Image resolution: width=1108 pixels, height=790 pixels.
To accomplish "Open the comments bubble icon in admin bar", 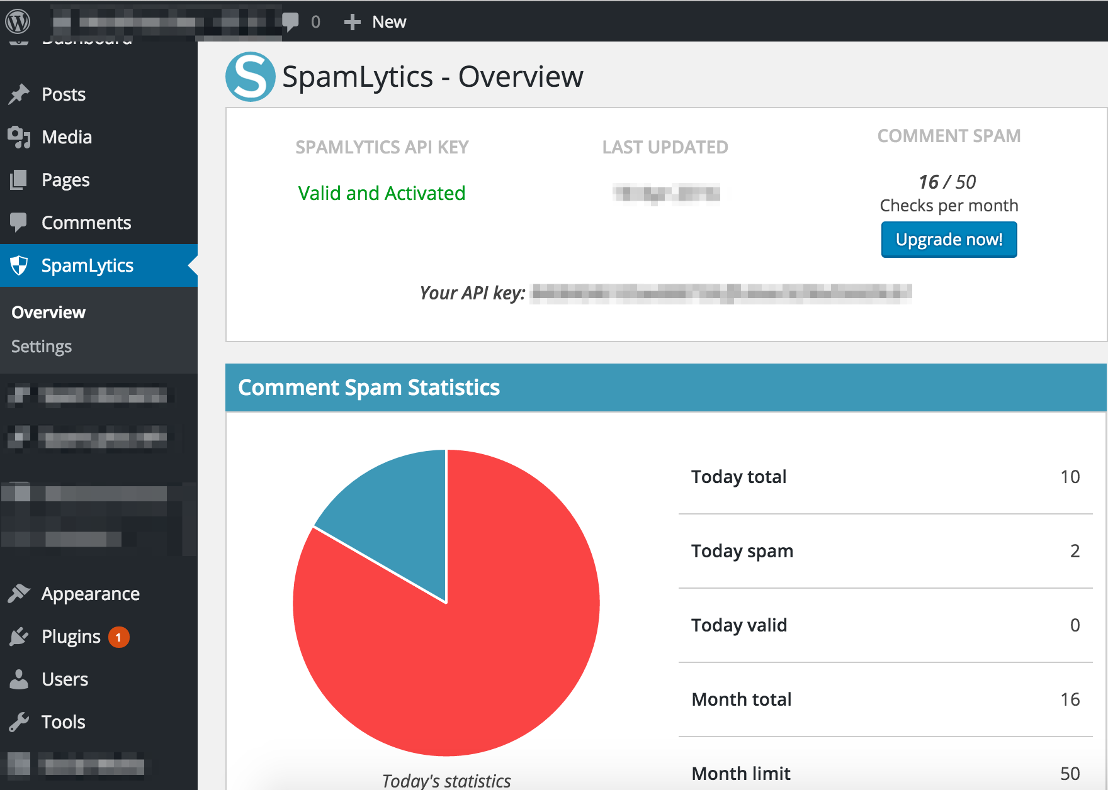I will 290,21.
